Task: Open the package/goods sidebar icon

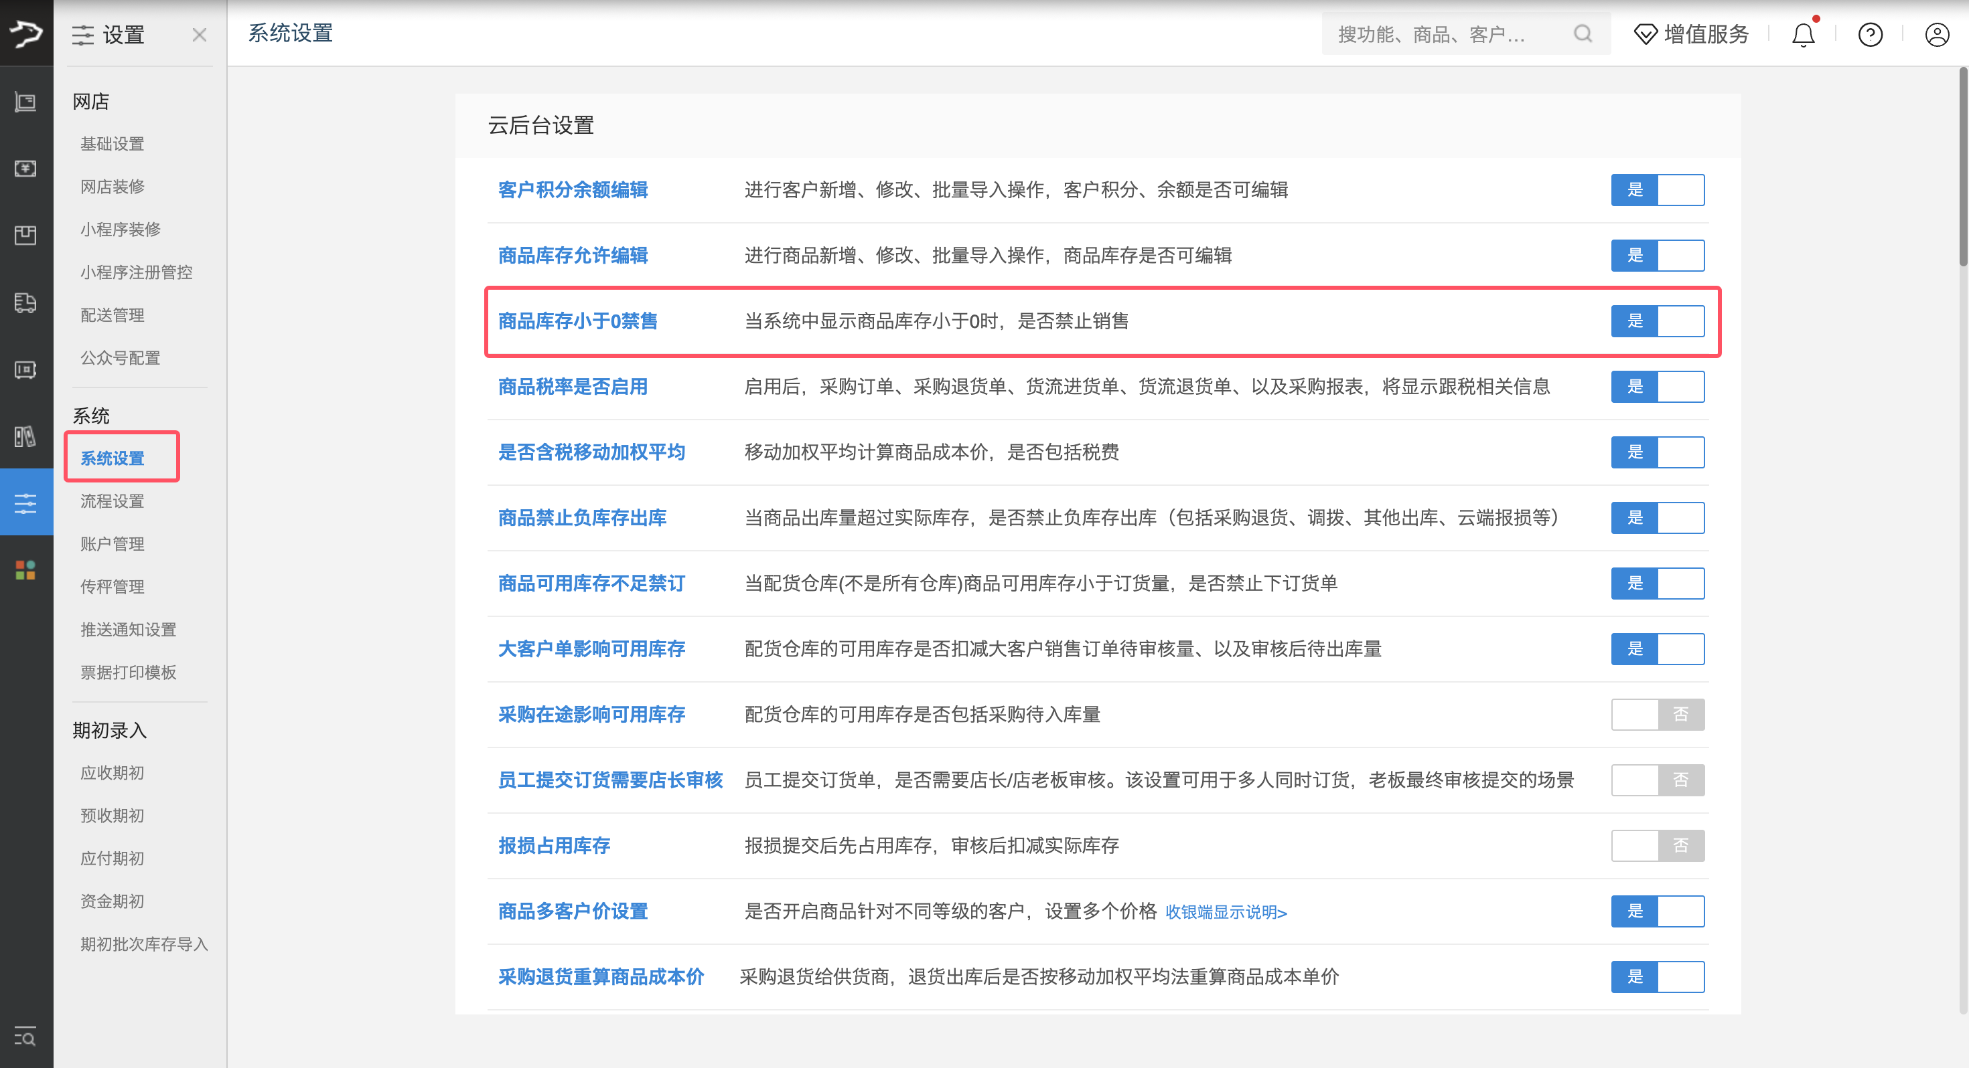Action: point(26,236)
